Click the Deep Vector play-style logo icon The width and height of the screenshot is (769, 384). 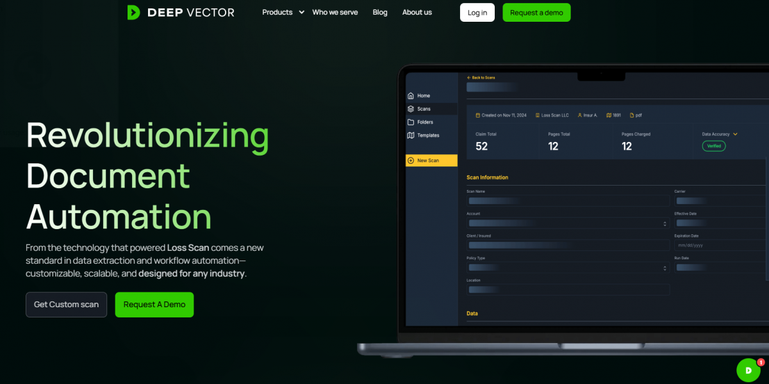[133, 12]
